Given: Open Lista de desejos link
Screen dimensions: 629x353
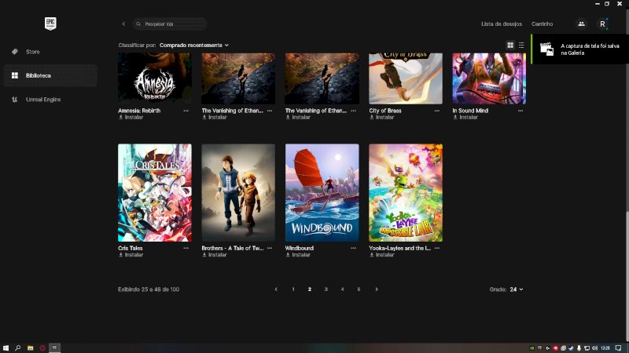Looking at the screenshot, I should [502, 24].
